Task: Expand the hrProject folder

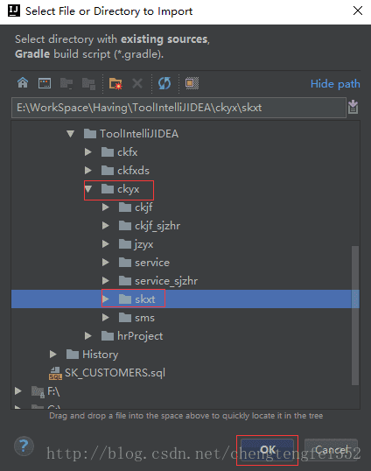Action: pos(88,336)
